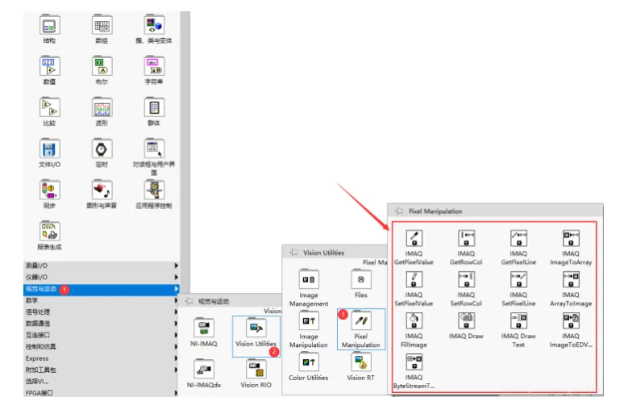Open the NI-IMAQdx subpalette
The height and width of the screenshot is (414, 620).
(204, 370)
